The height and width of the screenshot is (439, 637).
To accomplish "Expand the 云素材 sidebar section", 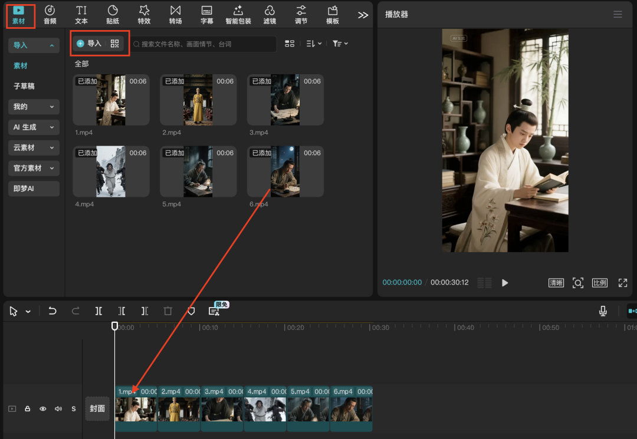I will pos(34,147).
